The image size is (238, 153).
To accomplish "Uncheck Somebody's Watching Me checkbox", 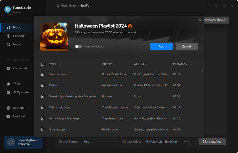I will [x=43, y=96].
